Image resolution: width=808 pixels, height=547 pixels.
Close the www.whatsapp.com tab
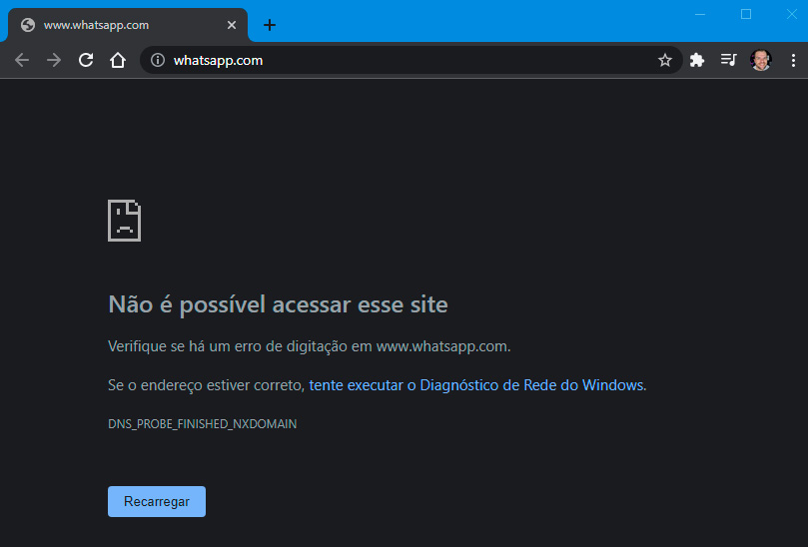232,25
